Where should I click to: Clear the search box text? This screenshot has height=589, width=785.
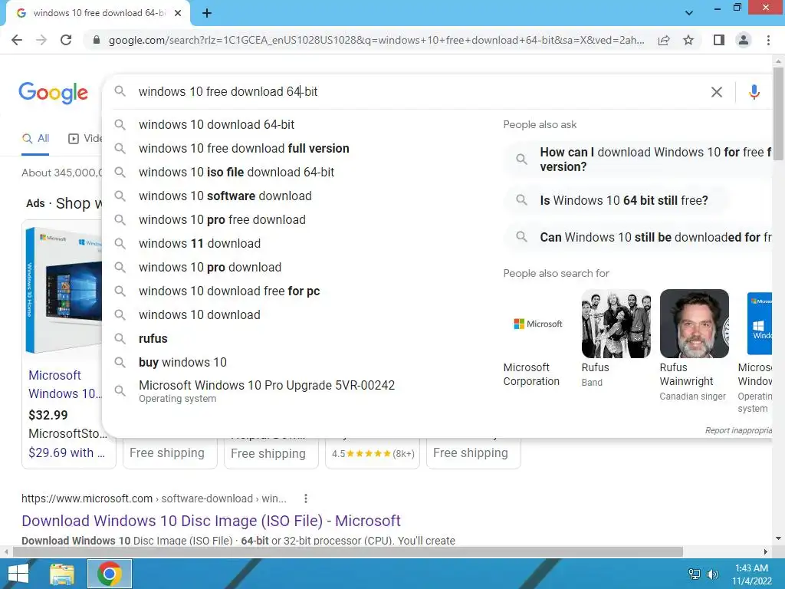[717, 92]
